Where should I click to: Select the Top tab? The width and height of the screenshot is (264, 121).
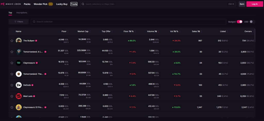point(10,13)
